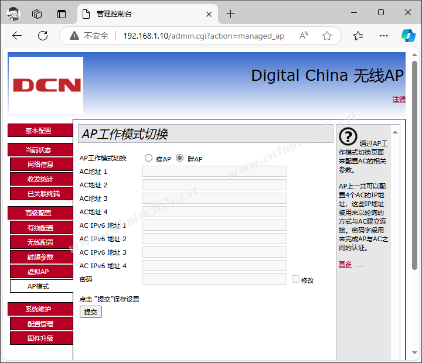Screen dimensions: 422x363
Task: Open the 当前状态 menu
Action: [x=40, y=150]
